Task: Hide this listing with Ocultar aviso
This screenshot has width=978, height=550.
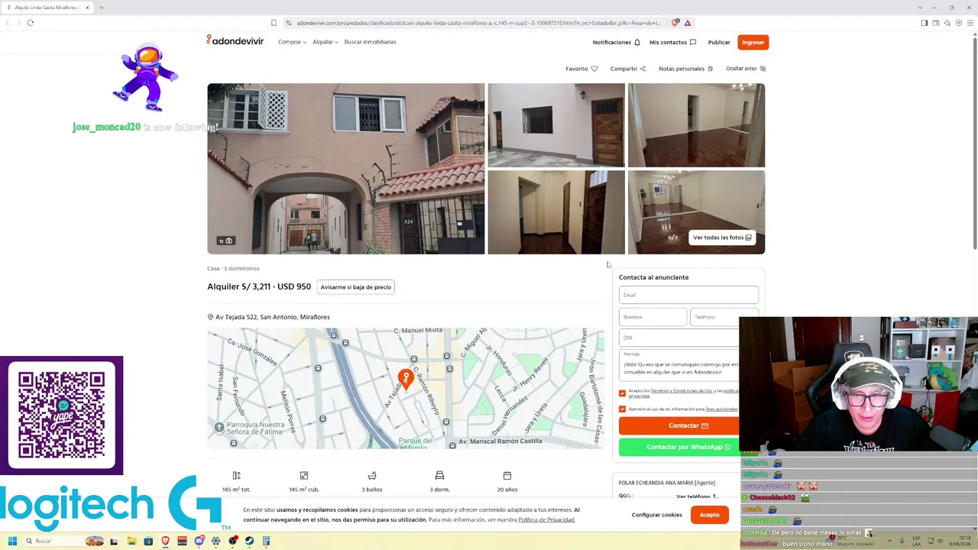Action: tap(746, 69)
